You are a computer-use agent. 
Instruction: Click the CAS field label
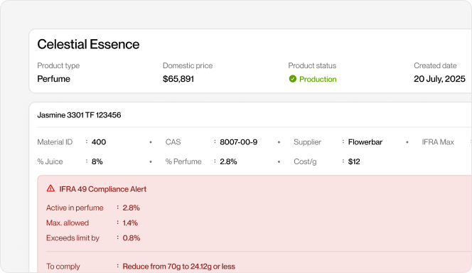(x=173, y=142)
